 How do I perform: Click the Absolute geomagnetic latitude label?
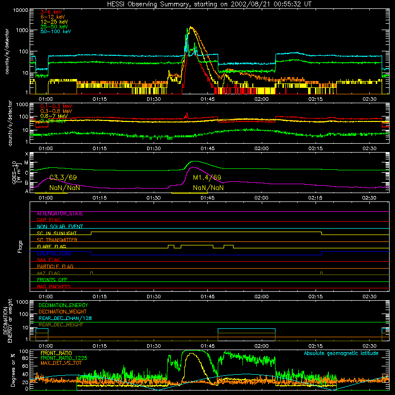pyautogui.click(x=341, y=354)
